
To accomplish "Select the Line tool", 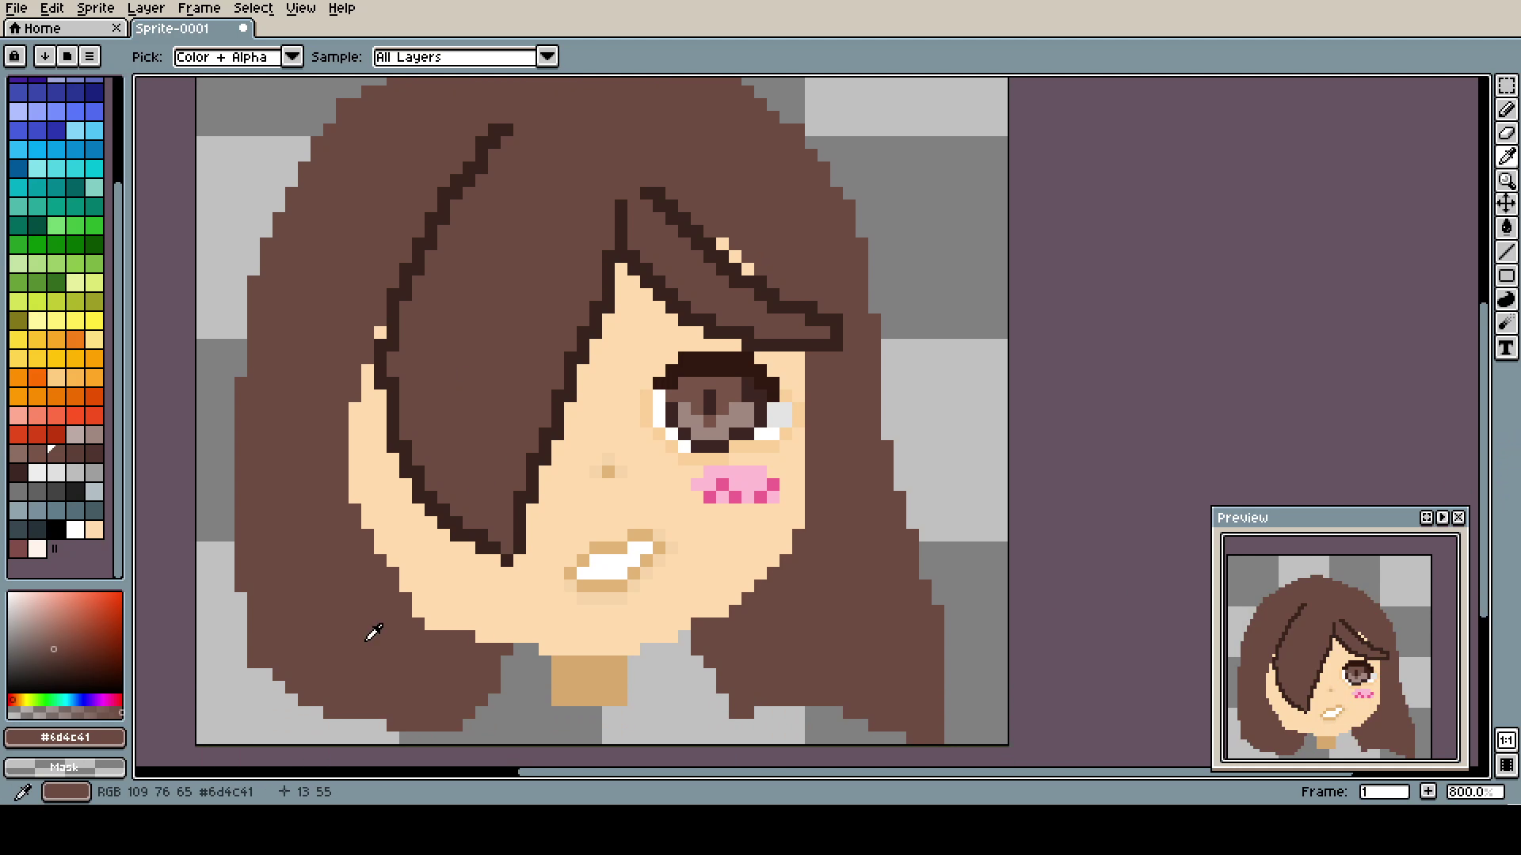I will click(1506, 252).
